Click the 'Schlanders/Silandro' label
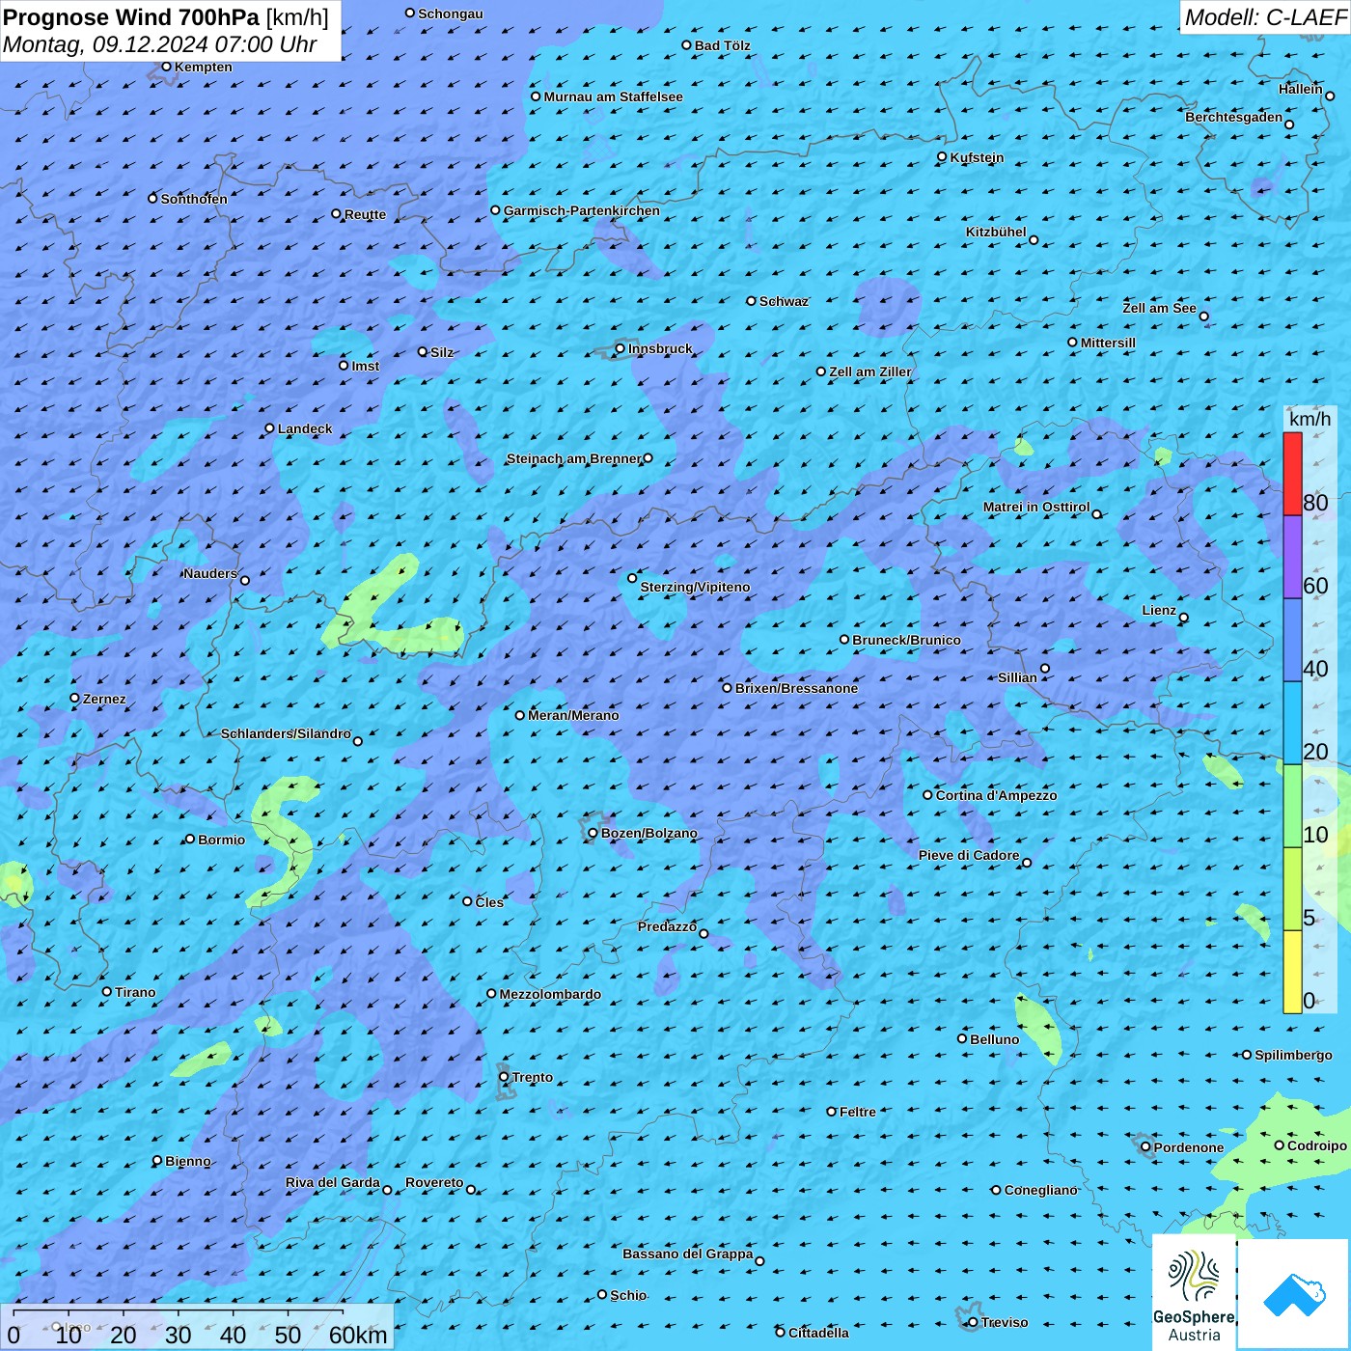Screen dimensions: 1351x1351 click(x=287, y=733)
